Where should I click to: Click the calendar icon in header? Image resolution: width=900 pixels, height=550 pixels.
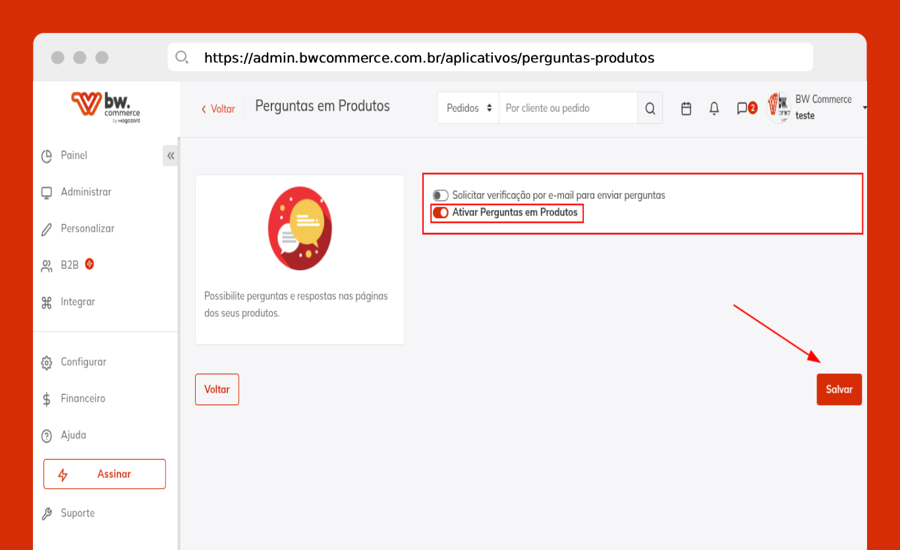686,109
